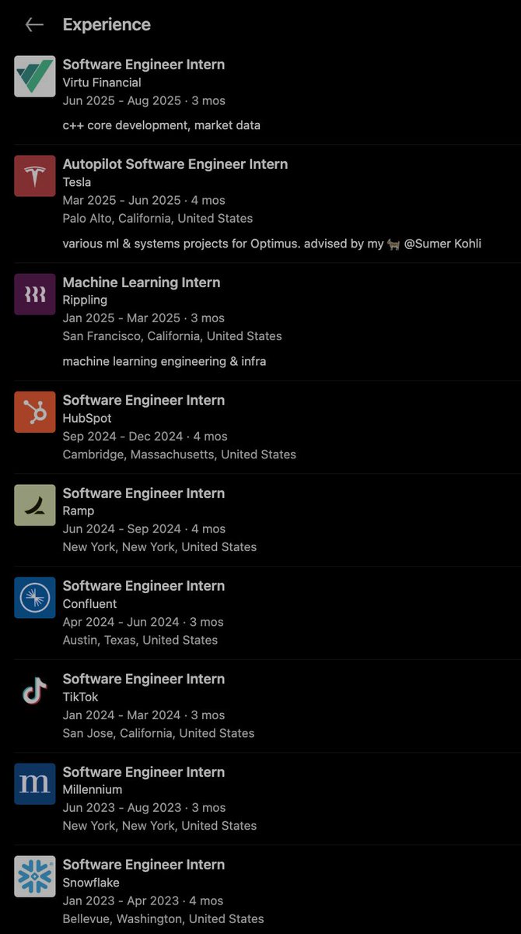Click the Apr 2024 - Jun 2024 dates
The width and height of the screenshot is (521, 934).
[121, 622]
